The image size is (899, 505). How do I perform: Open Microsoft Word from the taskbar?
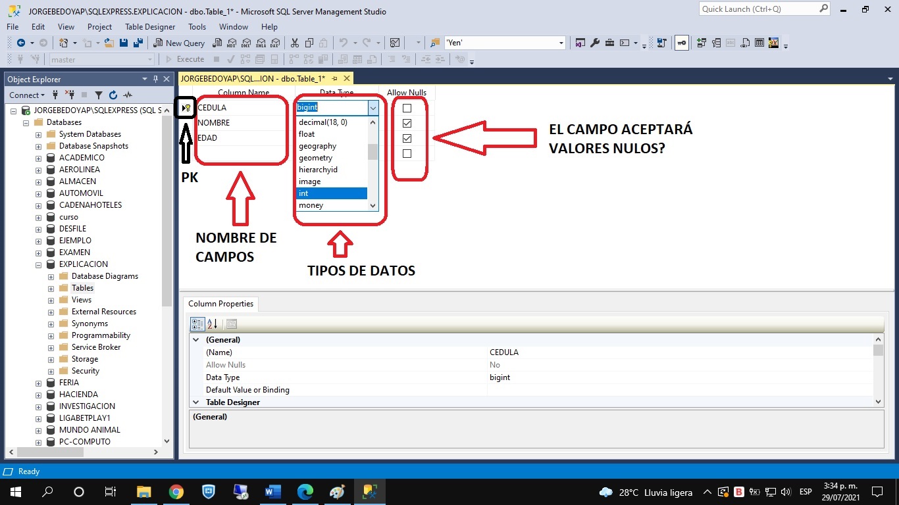coord(272,492)
